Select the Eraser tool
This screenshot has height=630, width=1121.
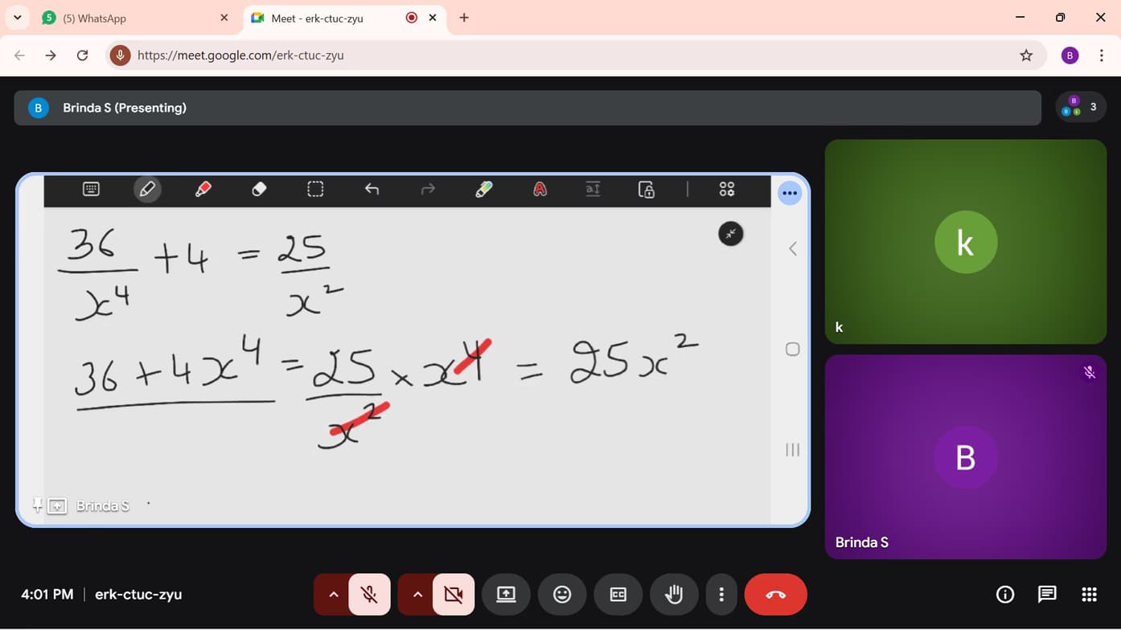(259, 190)
